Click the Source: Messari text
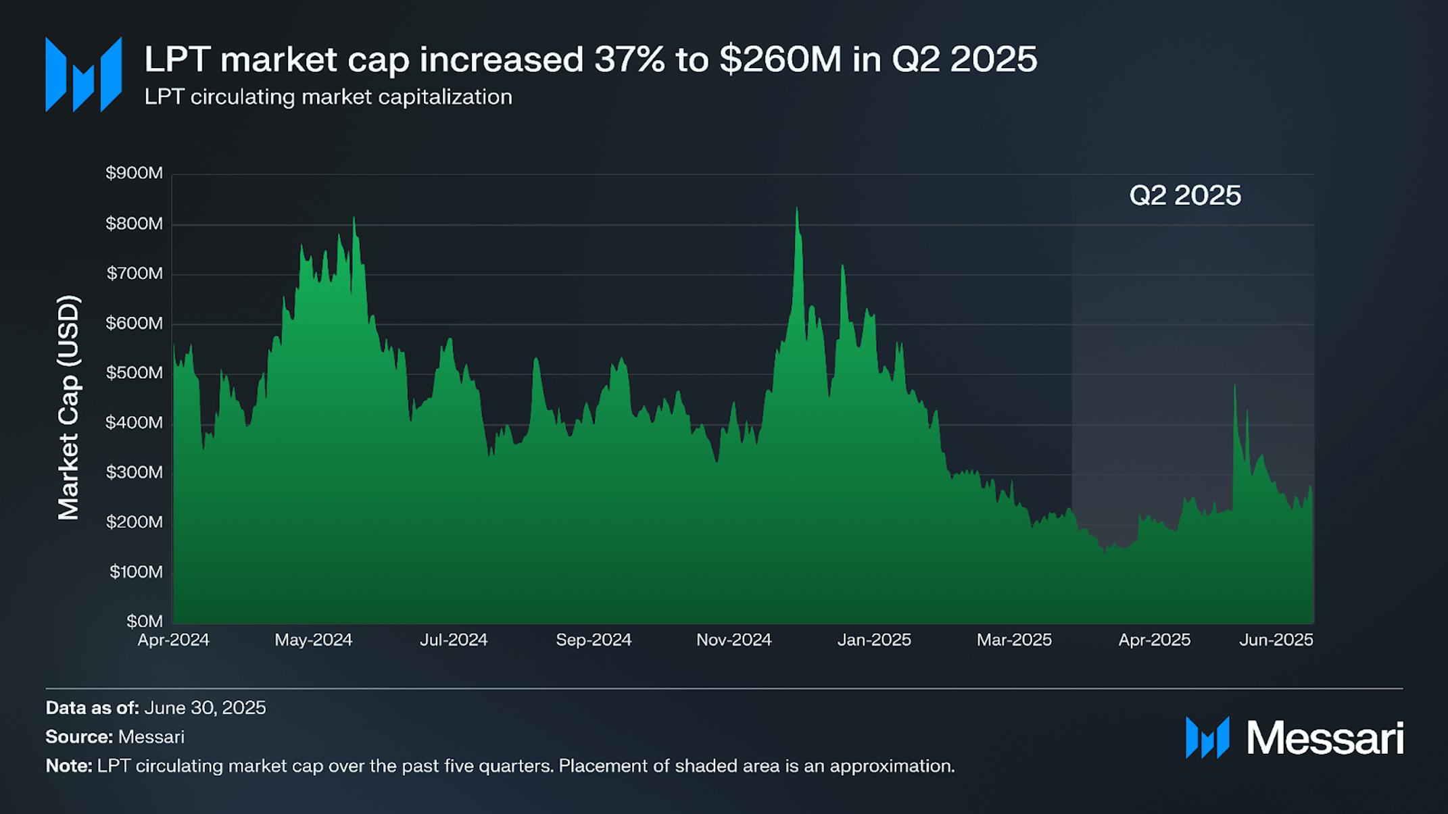 point(115,737)
